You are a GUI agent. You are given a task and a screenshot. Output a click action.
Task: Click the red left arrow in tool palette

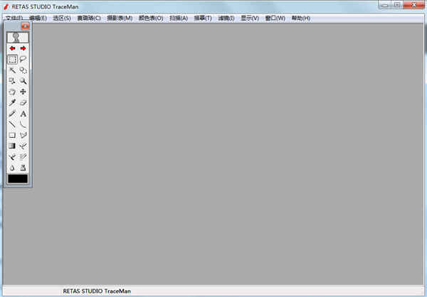[x=12, y=48]
